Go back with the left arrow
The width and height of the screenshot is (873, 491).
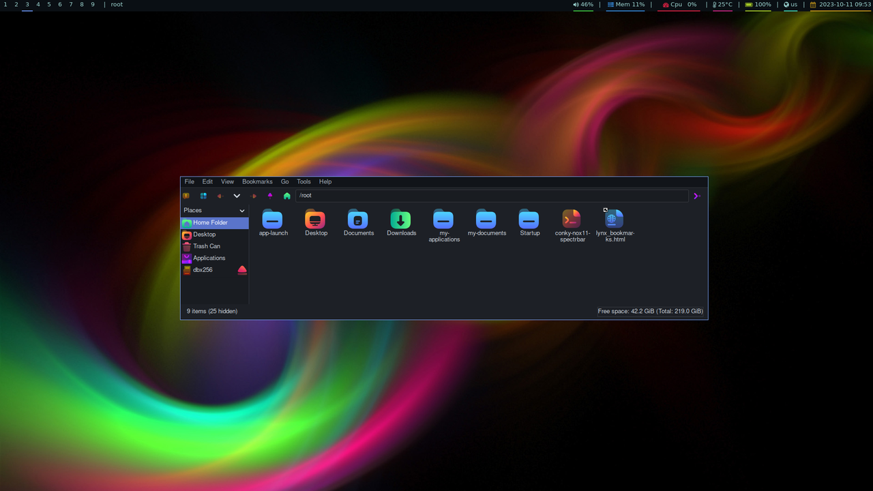(x=220, y=196)
